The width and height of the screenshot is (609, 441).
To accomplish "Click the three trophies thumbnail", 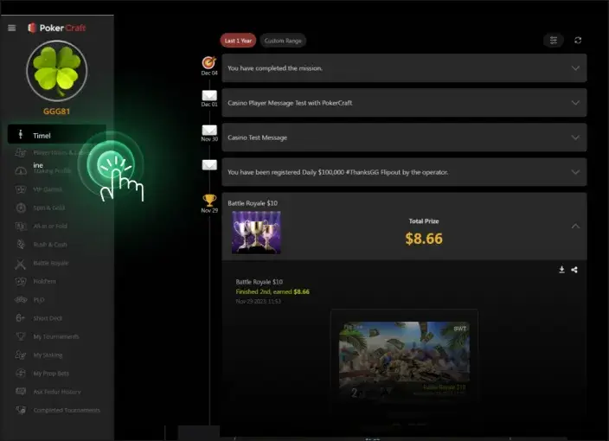I will [x=256, y=233].
